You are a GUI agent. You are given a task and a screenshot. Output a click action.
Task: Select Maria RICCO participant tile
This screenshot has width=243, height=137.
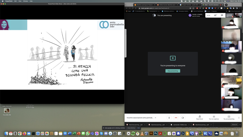click(x=231, y=35)
